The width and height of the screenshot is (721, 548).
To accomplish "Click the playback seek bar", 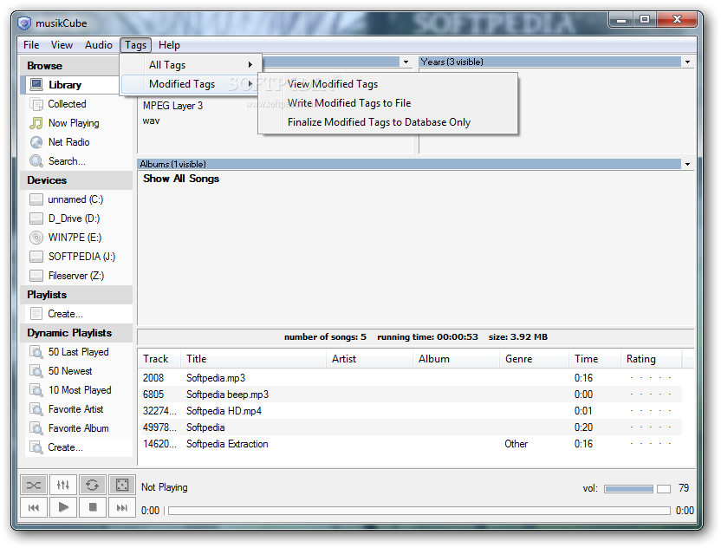I will click(419, 511).
